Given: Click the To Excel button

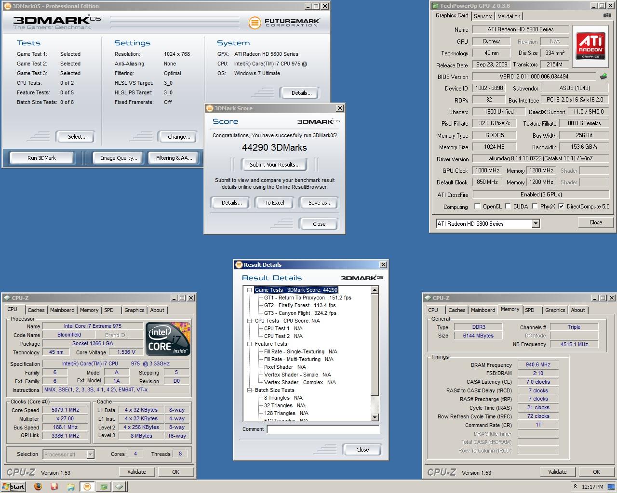Looking at the screenshot, I should click(x=275, y=203).
